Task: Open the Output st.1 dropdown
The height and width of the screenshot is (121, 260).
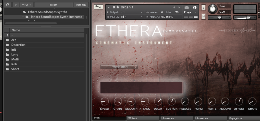Action: click(142, 12)
